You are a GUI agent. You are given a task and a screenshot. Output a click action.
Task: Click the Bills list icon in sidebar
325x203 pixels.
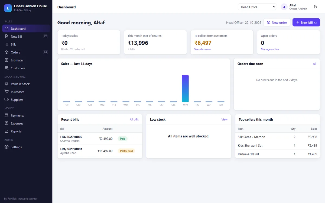6,44
